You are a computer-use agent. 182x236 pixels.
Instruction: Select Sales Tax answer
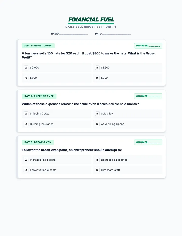[x=128, y=114]
